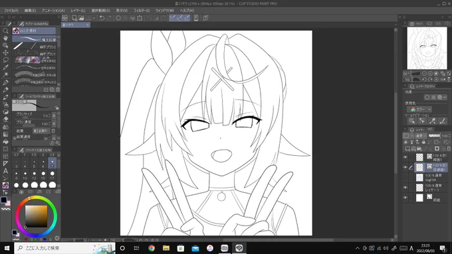Zoom in in the Navigator panel
Screen dimensions: 452x254
(430, 74)
